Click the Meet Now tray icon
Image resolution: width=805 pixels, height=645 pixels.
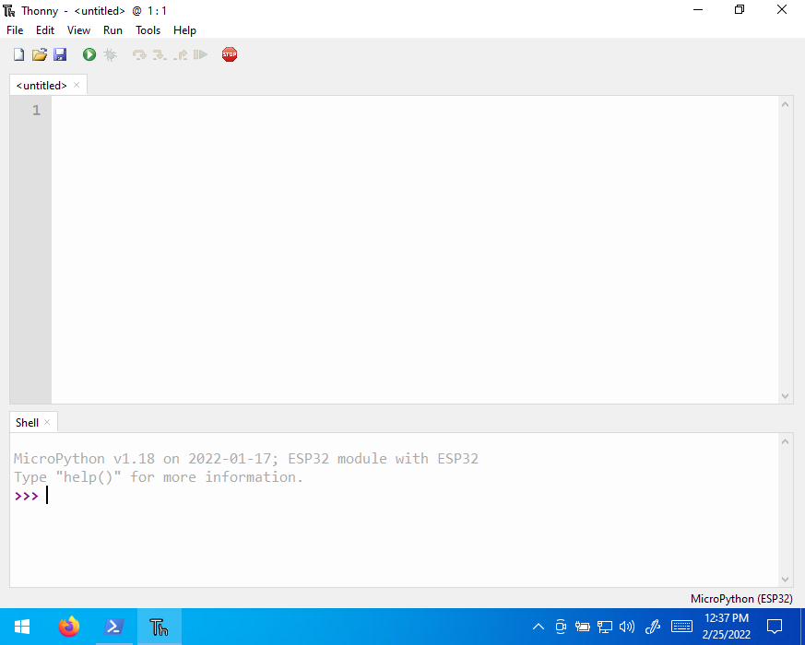click(561, 627)
